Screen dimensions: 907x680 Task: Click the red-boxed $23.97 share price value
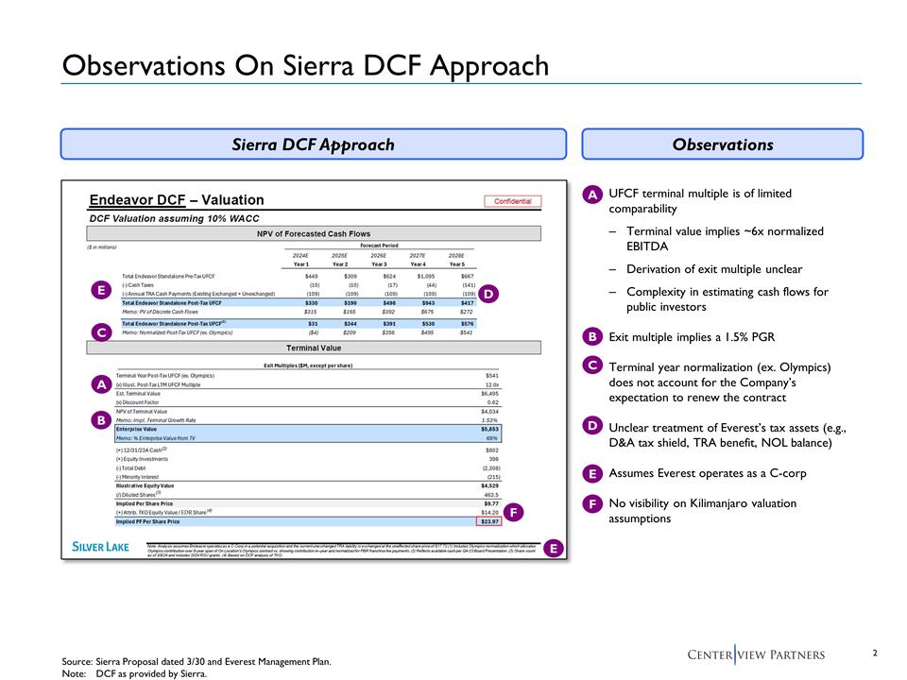click(487, 521)
